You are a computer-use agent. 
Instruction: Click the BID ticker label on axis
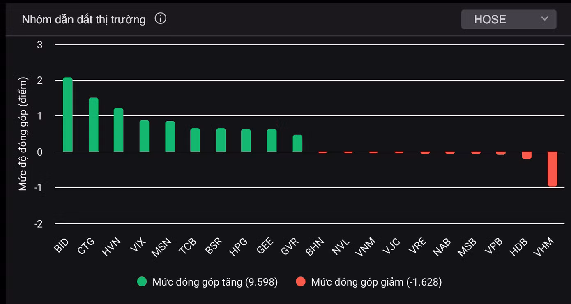(x=61, y=245)
